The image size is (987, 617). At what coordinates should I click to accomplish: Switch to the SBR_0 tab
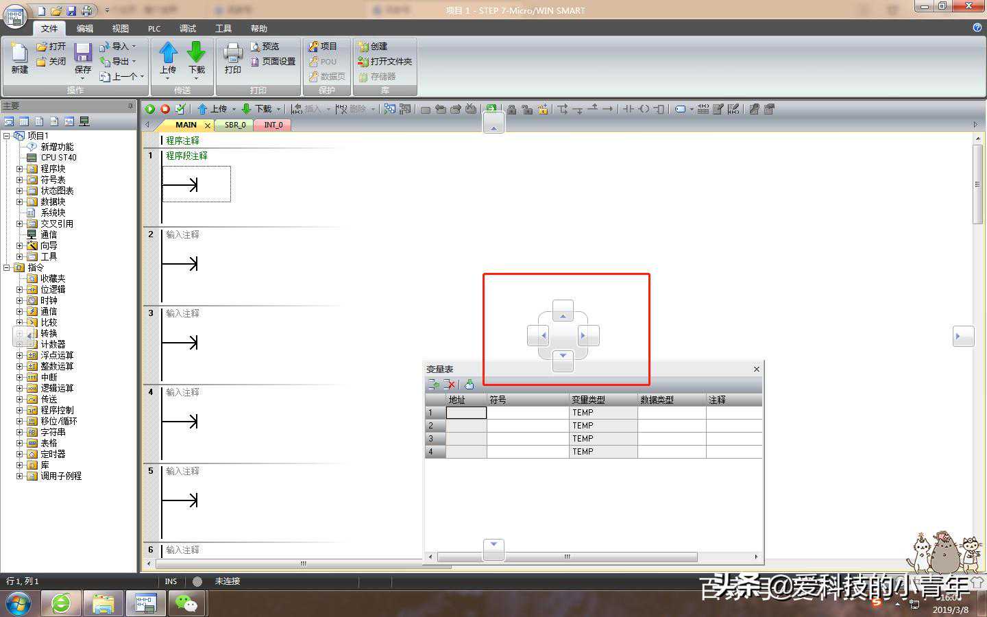point(235,125)
